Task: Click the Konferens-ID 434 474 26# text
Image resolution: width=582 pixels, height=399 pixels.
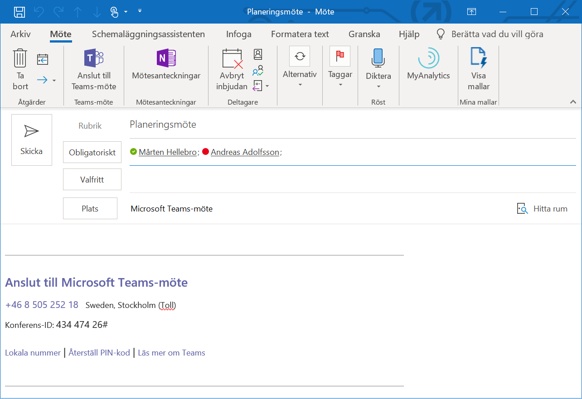Action: [56, 325]
